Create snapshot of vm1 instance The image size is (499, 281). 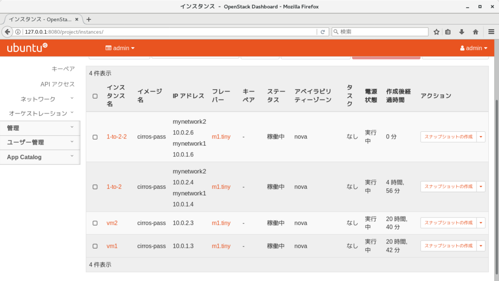[448, 246]
